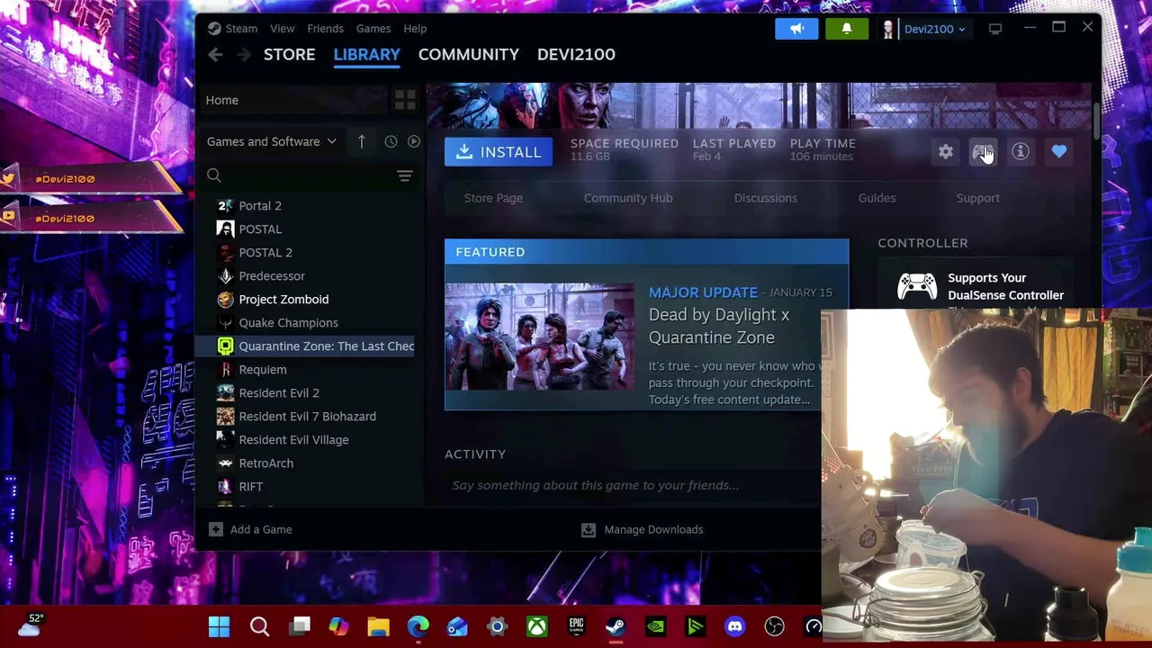Open Microsoft Edge from the taskbar
Image resolution: width=1152 pixels, height=648 pixels.
tap(418, 626)
